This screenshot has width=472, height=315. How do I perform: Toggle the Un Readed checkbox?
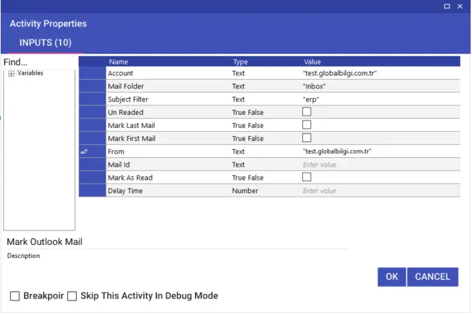click(306, 112)
